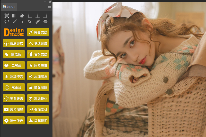Image resolution: width=206 pixels, height=137 pixels.
Task: Click the 完美皮肤 button
Action: pyautogui.click(x=38, y=32)
